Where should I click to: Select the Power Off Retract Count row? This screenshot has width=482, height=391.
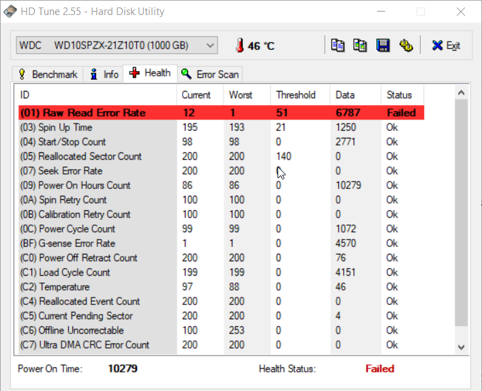pyautogui.click(x=222, y=258)
